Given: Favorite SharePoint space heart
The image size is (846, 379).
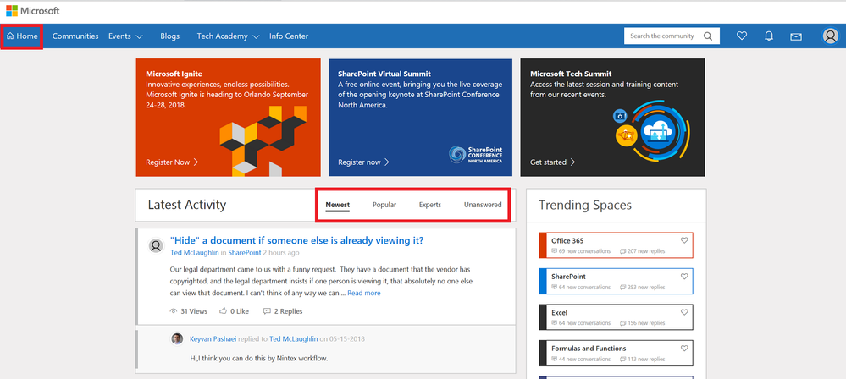Looking at the screenshot, I should pos(684,276).
